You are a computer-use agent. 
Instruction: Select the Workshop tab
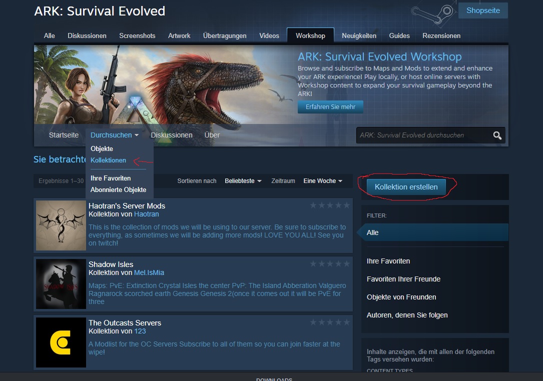(x=310, y=35)
